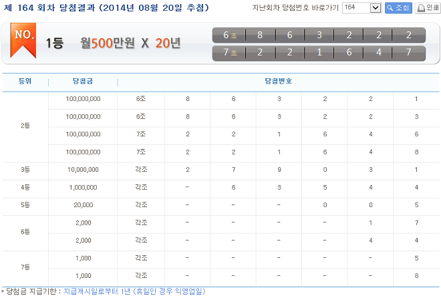The width and height of the screenshot is (441, 298).
Task: Click the 5등 rank cell
Action: (25, 205)
